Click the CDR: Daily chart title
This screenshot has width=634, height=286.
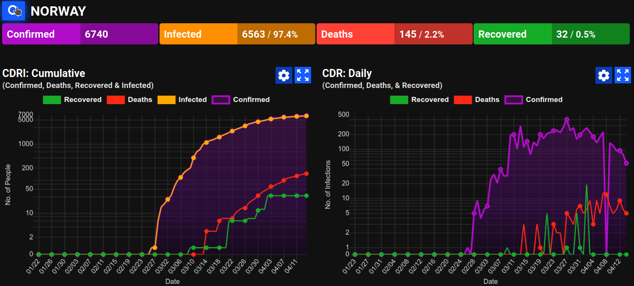click(x=347, y=73)
